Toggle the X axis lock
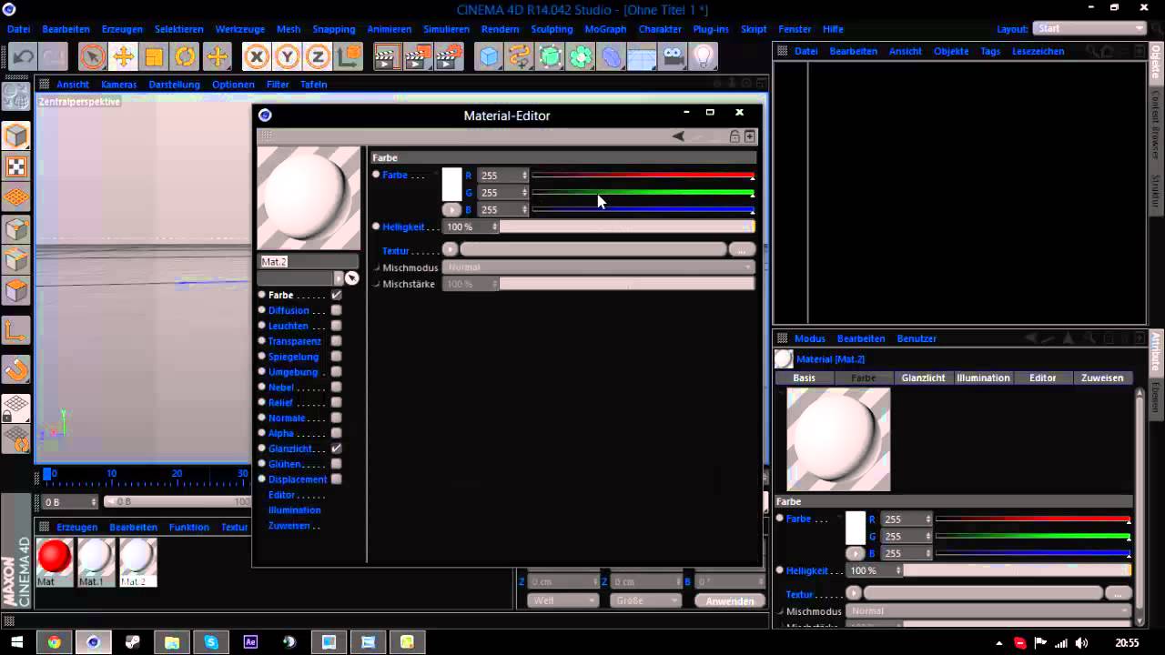Viewport: 1165px width, 655px height. coord(257,57)
